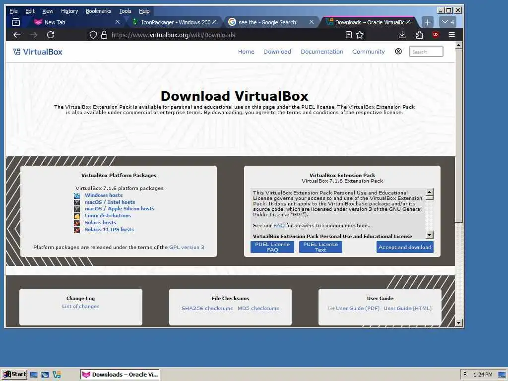Click the Linux distributions package icon
Screen dimensions: 508x381
click(x=77, y=216)
